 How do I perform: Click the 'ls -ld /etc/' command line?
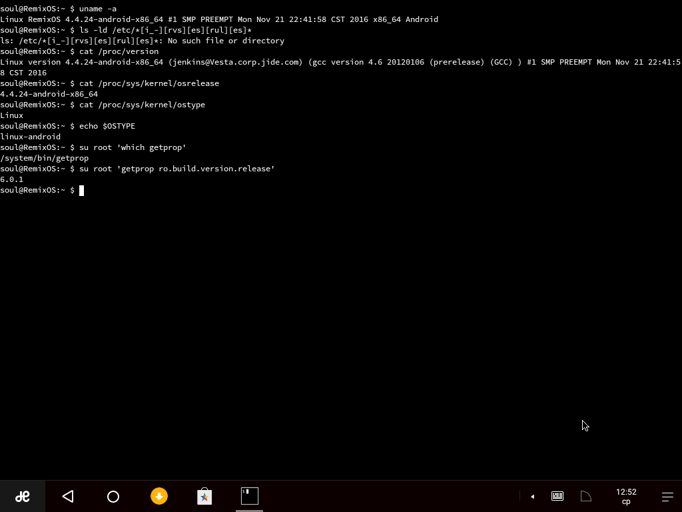click(126, 30)
